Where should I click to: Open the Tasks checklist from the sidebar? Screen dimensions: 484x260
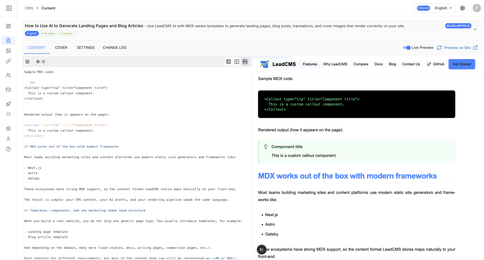point(8,114)
